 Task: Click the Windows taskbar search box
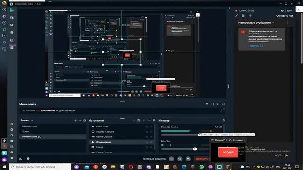(x=40, y=167)
